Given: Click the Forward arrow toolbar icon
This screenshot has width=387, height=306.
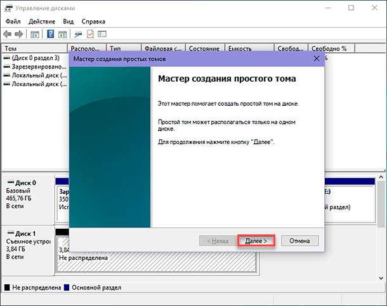Looking at the screenshot, I should click(19, 34).
